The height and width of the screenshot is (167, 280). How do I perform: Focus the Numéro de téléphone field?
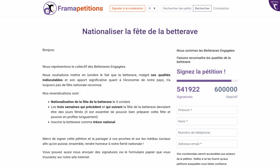point(207,133)
